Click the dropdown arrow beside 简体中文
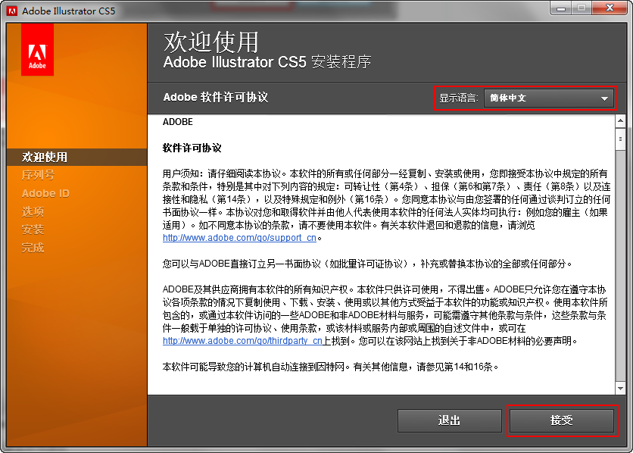The width and height of the screenshot is (633, 453). [x=605, y=98]
